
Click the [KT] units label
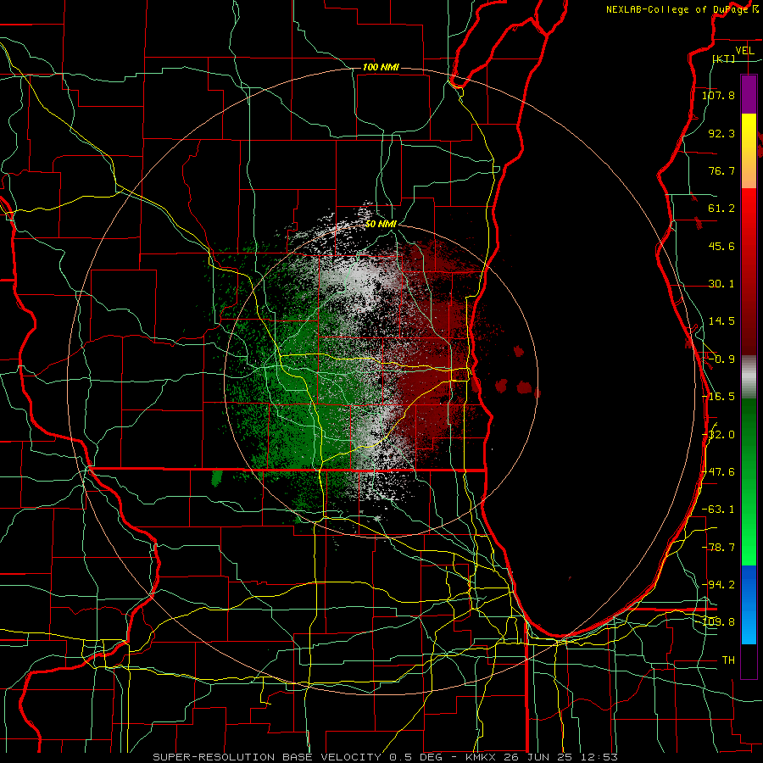pyautogui.click(x=724, y=59)
